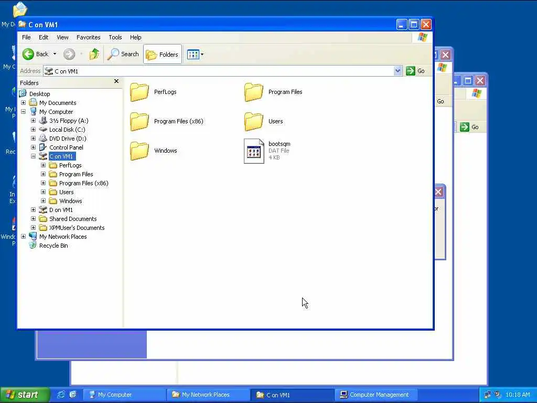
Task: Open the Tools menu
Action: pos(115,37)
